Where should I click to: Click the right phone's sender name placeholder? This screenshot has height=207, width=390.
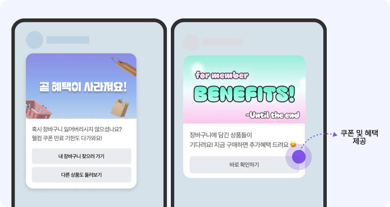pyautogui.click(x=223, y=43)
